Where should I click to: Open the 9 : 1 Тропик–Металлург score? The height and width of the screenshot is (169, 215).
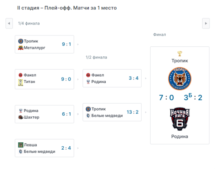pos(67,44)
